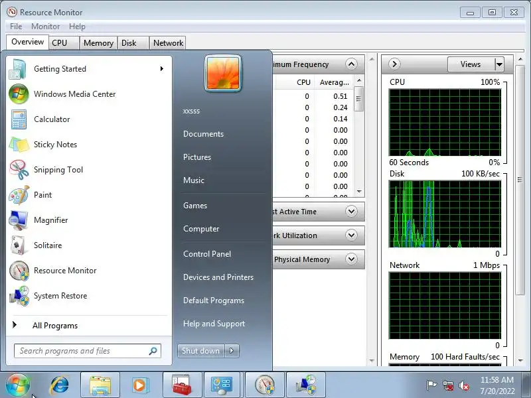Screen dimensions: 531x398
Task: Open the Help menu
Action: click(x=77, y=27)
